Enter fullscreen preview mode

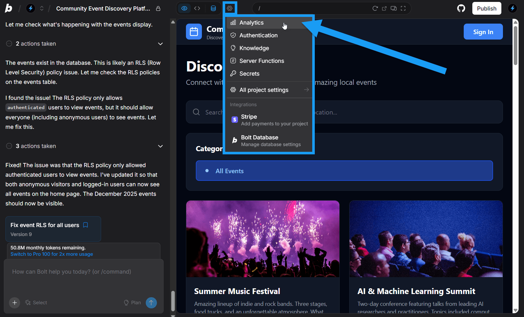[x=403, y=8]
